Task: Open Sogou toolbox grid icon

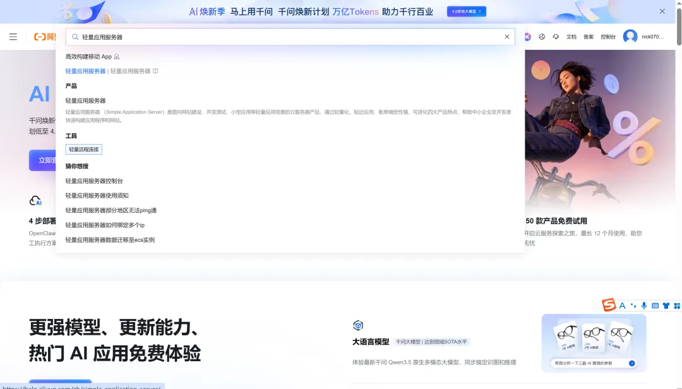Action: (x=677, y=306)
